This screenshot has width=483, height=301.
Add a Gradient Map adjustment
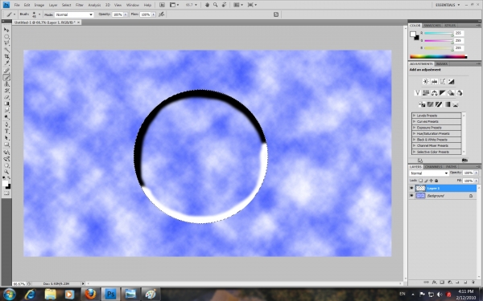(447, 104)
